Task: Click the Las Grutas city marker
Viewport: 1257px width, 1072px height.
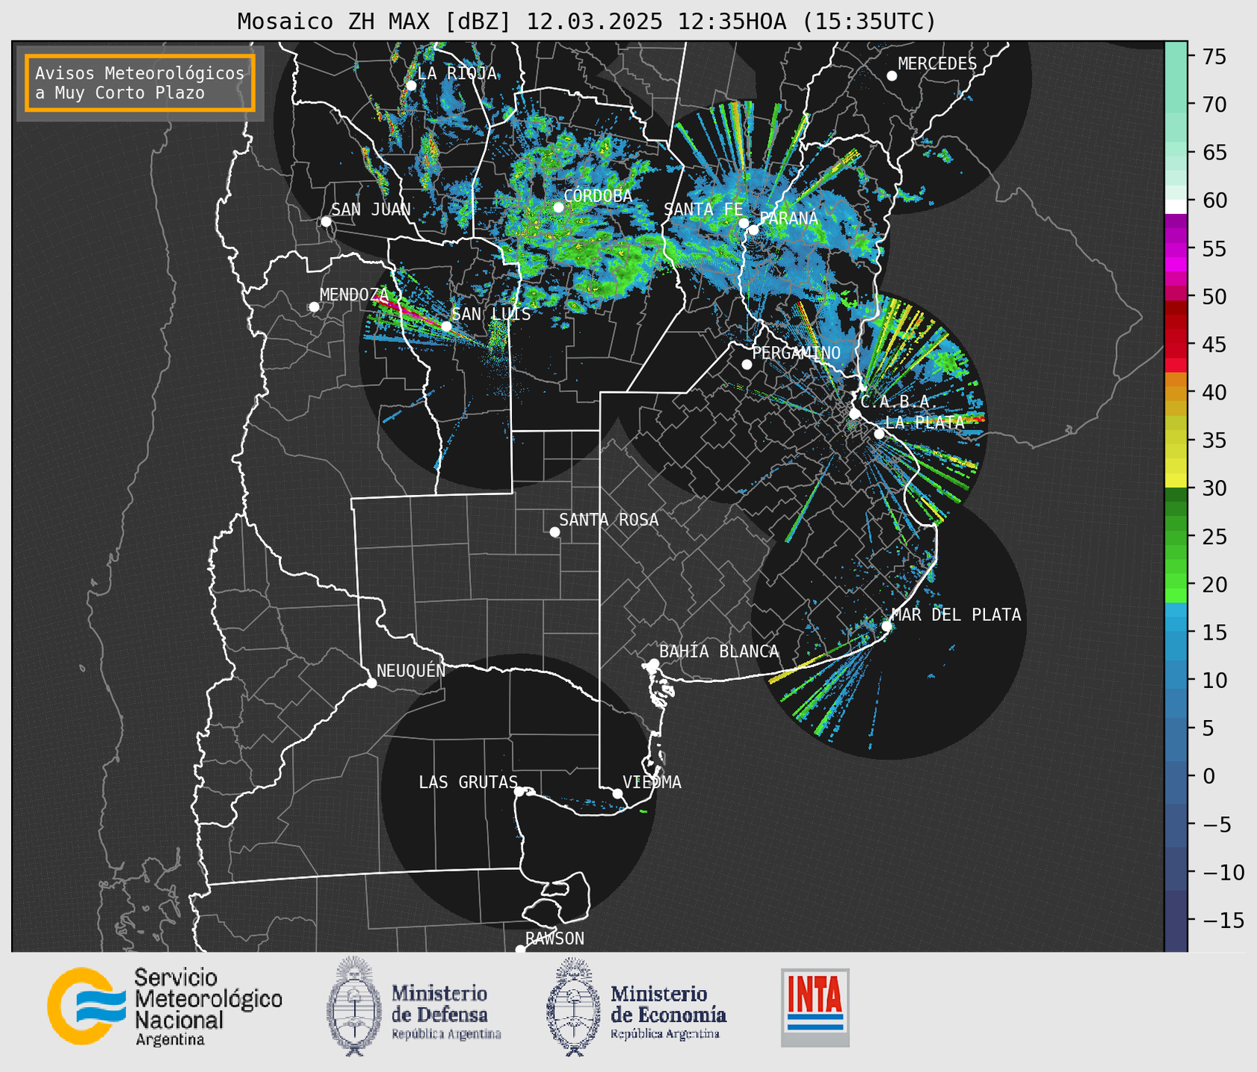Action: click(x=519, y=791)
